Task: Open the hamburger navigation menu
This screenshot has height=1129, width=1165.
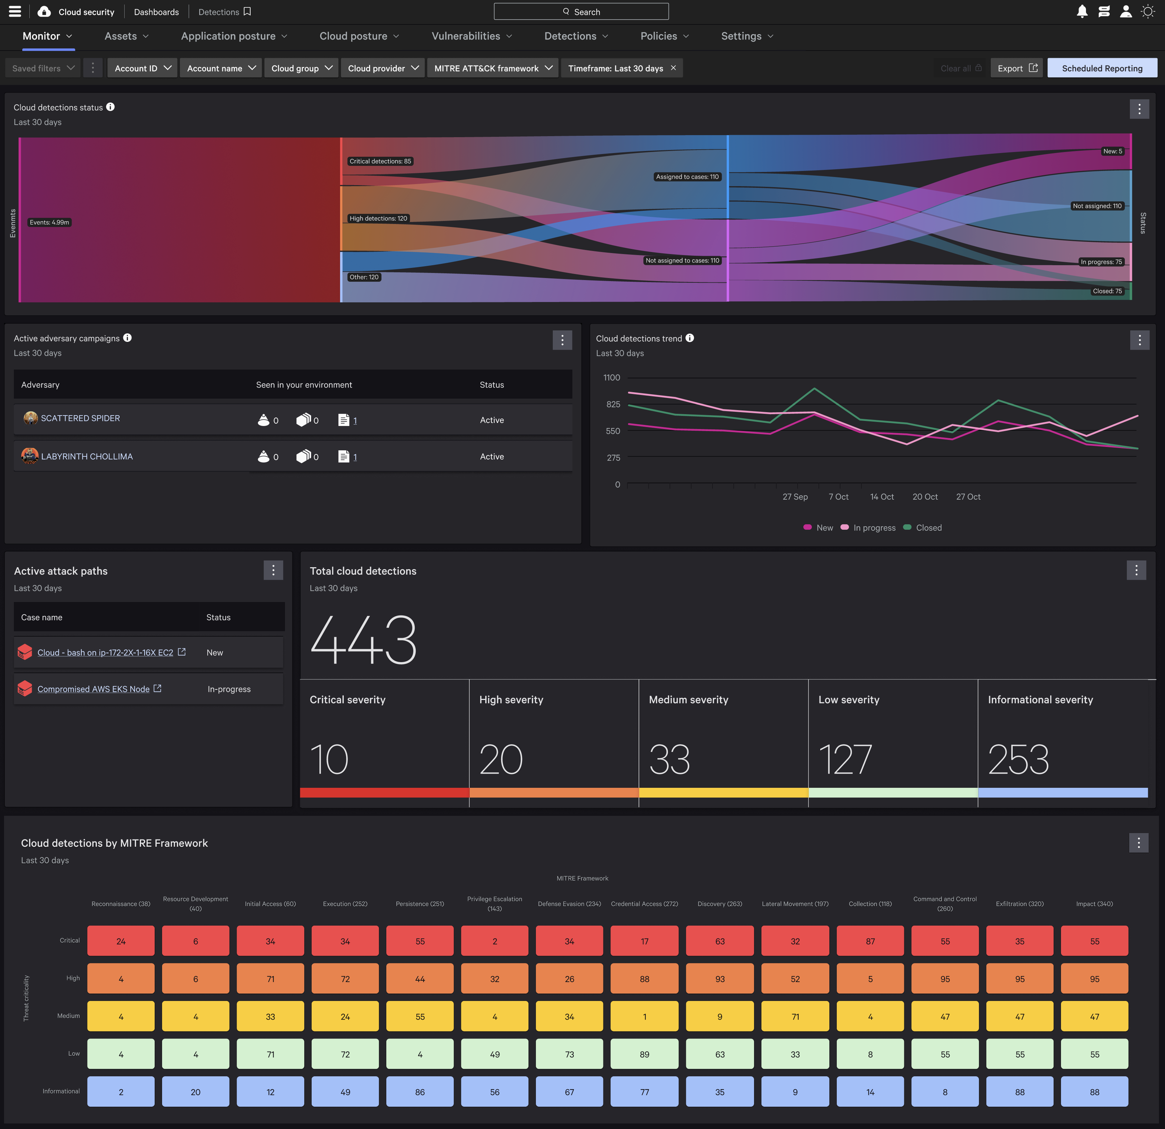Action: (15, 11)
